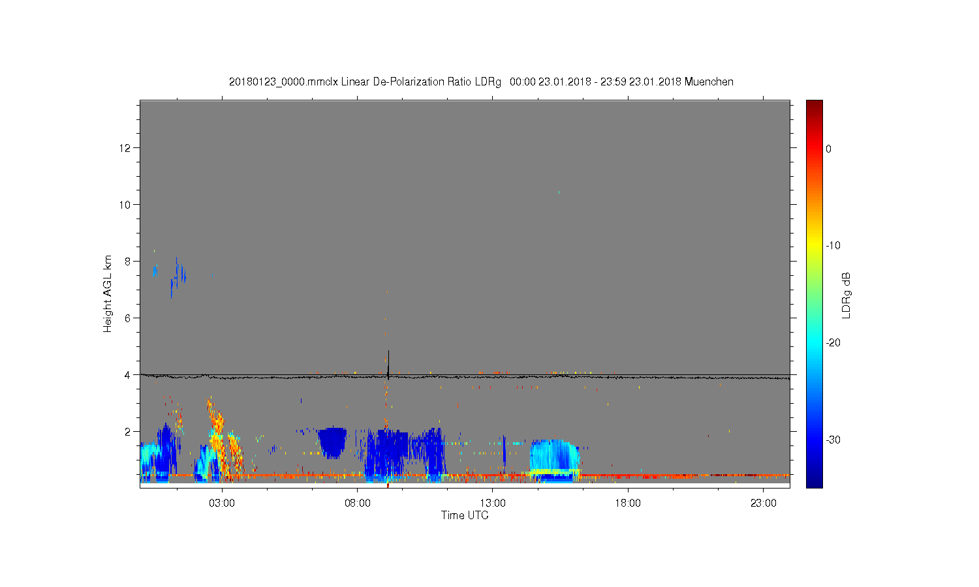Image resolution: width=979 pixels, height=587 pixels.
Task: Select the 23:00 time tick label
Action: pos(764,504)
